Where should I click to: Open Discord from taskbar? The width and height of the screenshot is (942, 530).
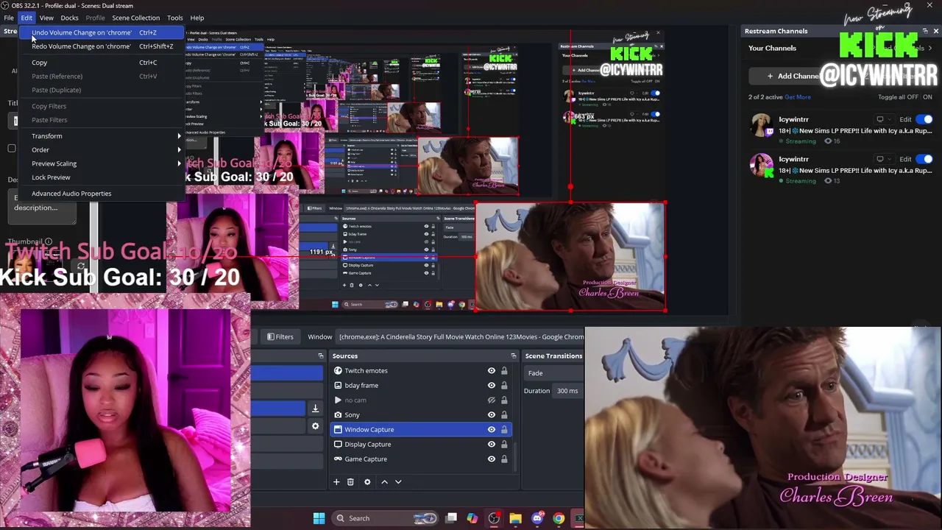point(537,518)
